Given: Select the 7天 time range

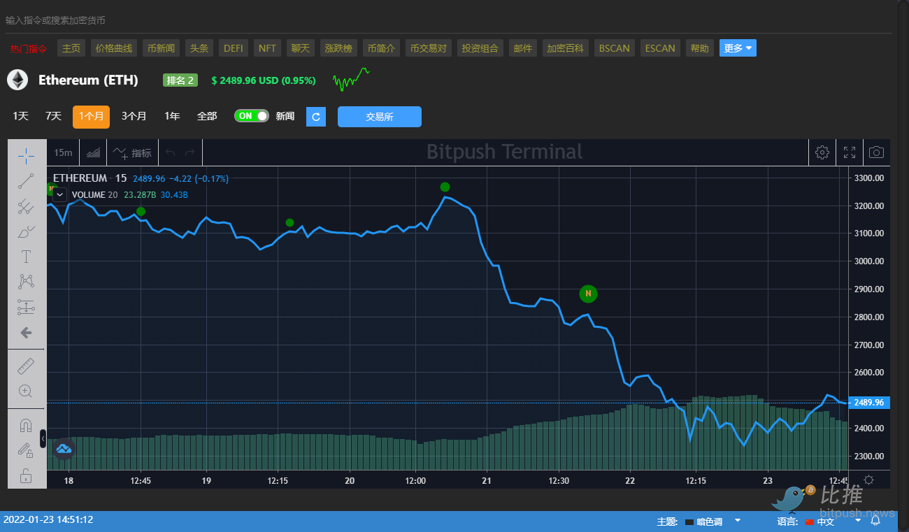Looking at the screenshot, I should (53, 116).
